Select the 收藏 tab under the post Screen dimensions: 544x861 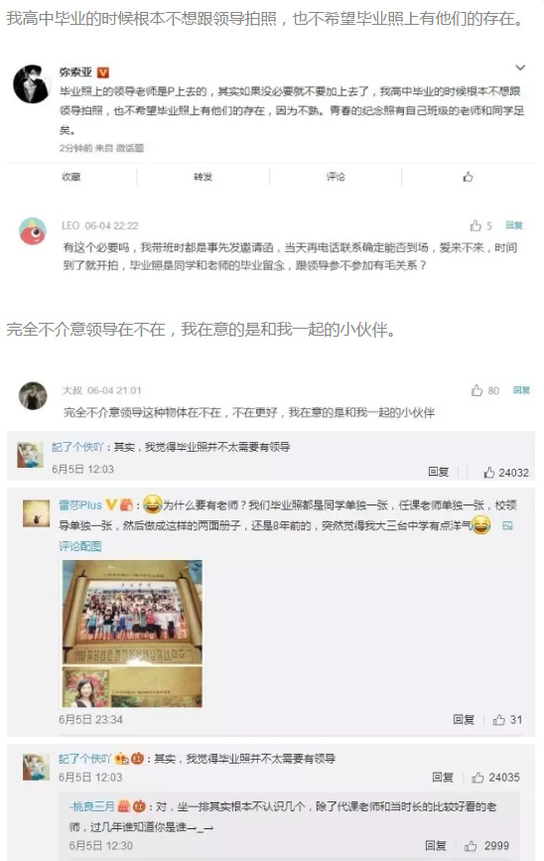pyautogui.click(x=71, y=177)
